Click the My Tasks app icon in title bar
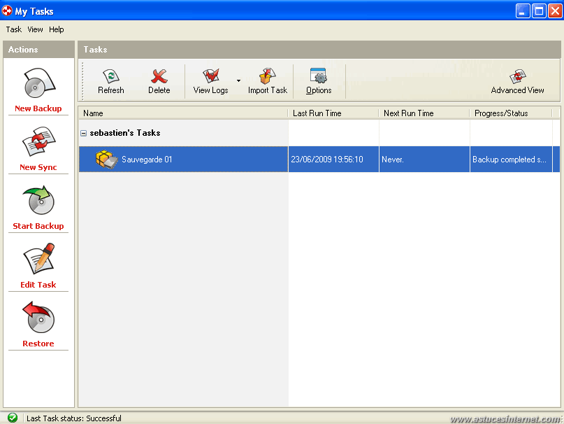 [x=7, y=11]
